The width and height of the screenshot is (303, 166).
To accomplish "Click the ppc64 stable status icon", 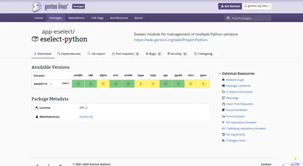I will click(178, 84).
